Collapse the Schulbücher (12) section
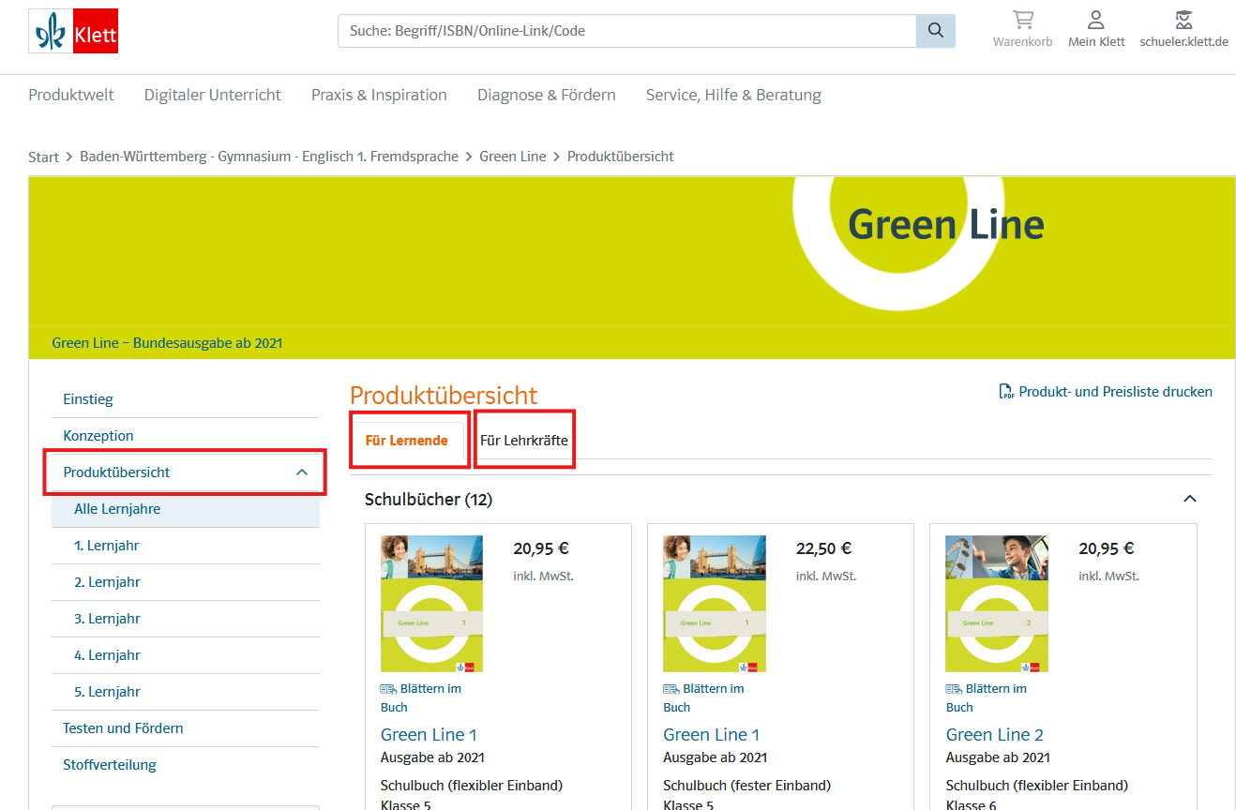This screenshot has height=810, width=1236. (x=1190, y=499)
